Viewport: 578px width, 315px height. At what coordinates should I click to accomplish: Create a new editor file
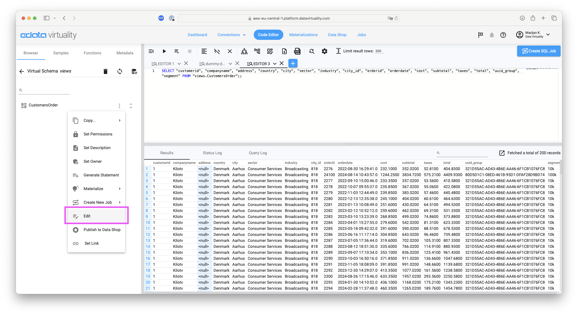(x=284, y=51)
